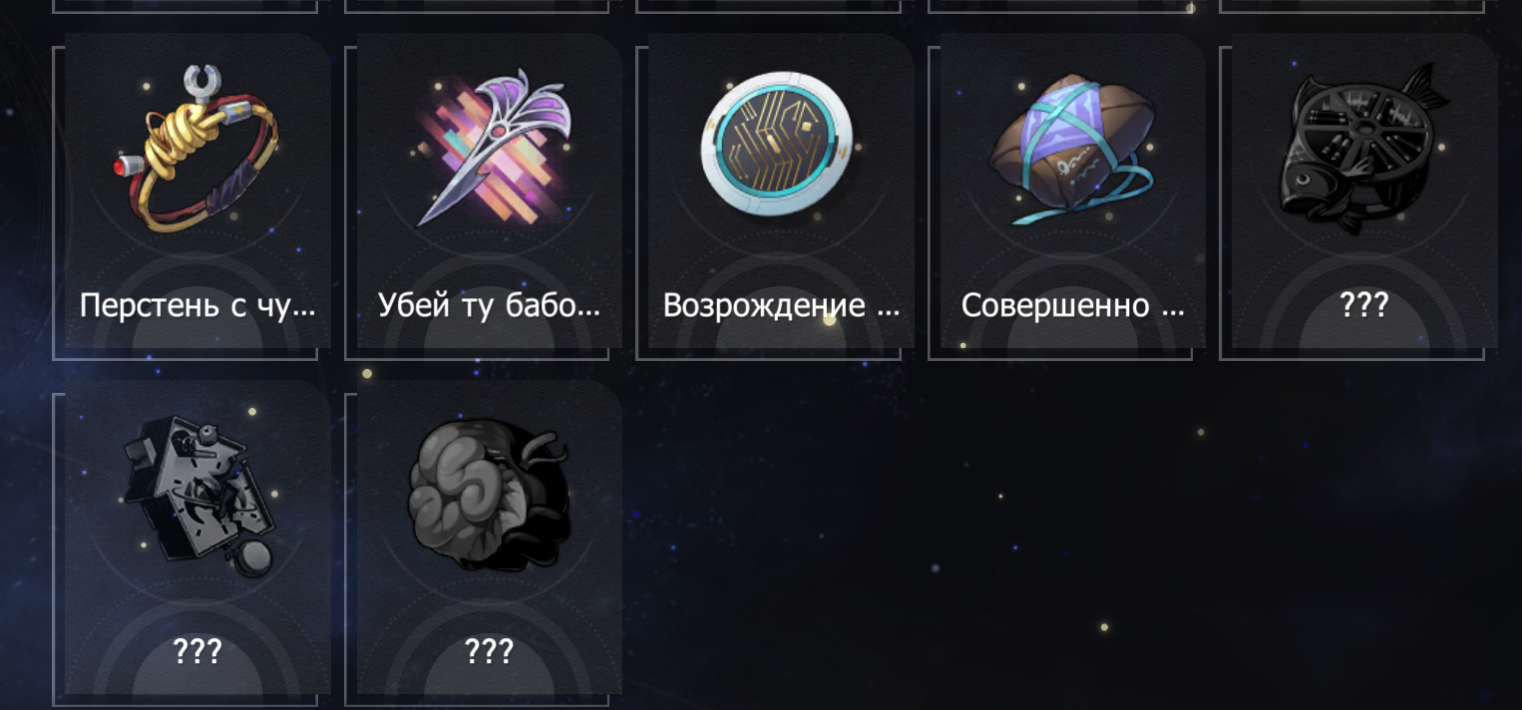The image size is (1522, 710).
Task: Click the "Убей ту бабо..." item label
Action: point(490,305)
